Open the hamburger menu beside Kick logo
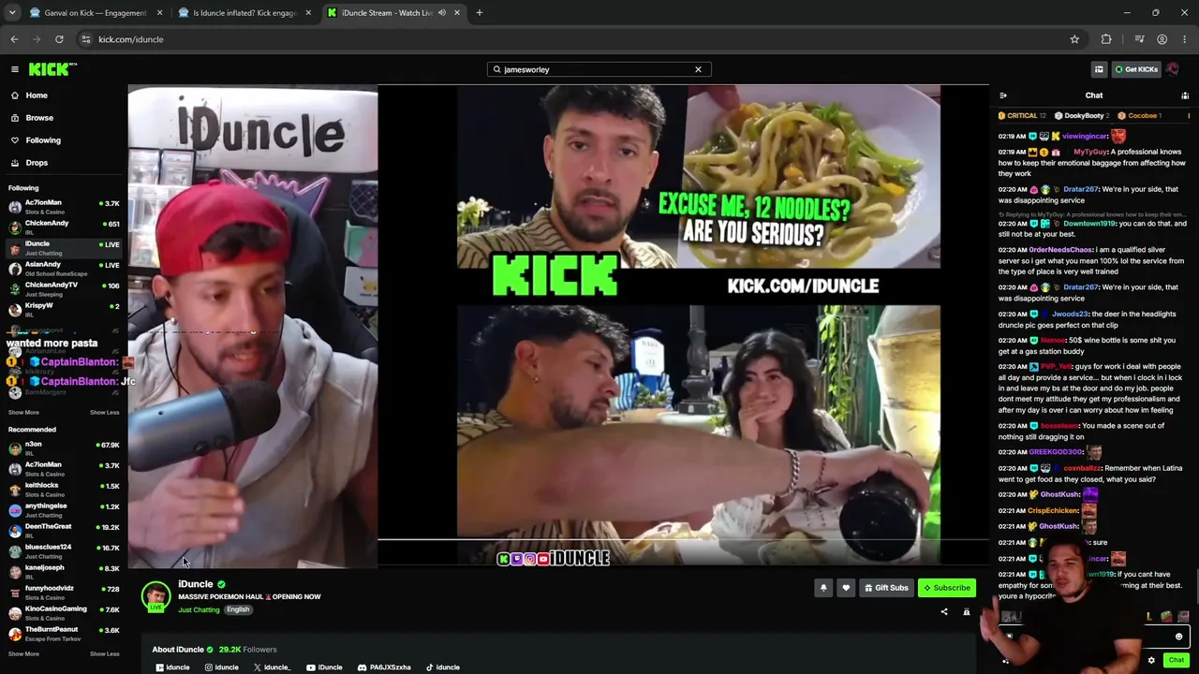This screenshot has height=674, width=1199. pos(15,69)
